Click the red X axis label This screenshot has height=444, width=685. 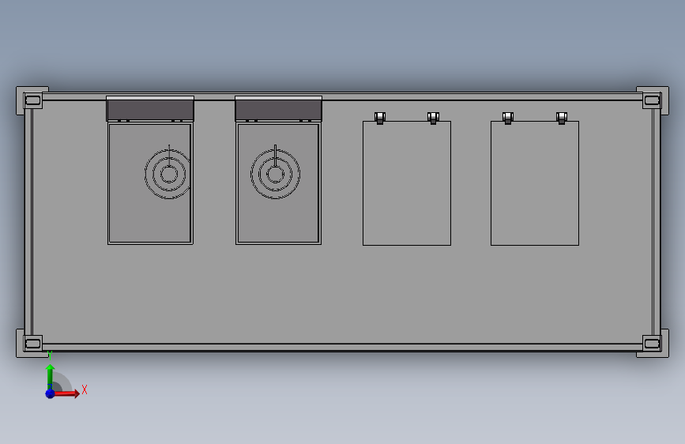[85, 389]
